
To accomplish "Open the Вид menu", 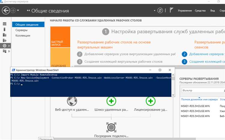I will (212, 10).
